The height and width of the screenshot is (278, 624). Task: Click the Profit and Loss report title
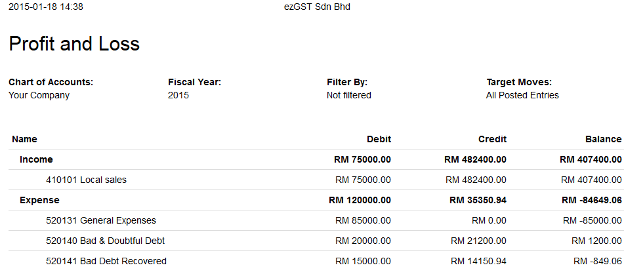(74, 44)
